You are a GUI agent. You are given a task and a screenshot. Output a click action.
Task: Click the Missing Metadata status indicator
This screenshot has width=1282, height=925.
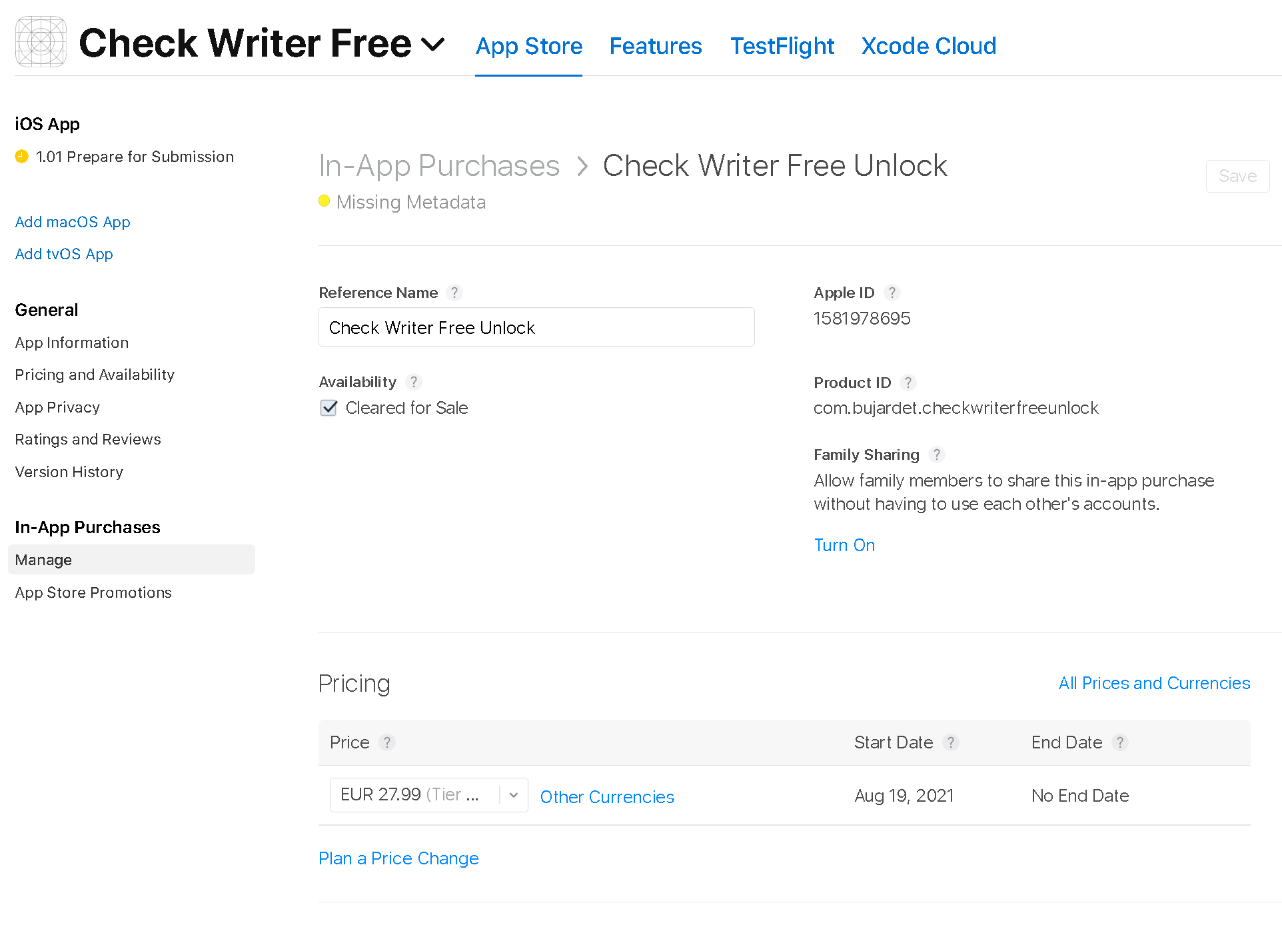tap(324, 201)
